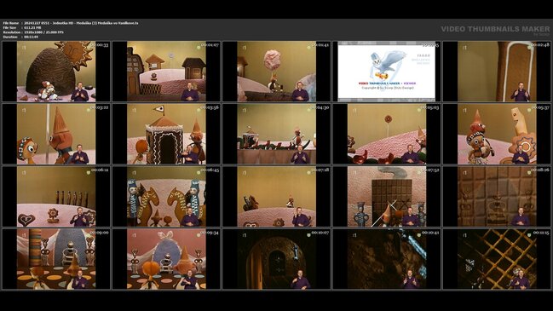Select the thumbnail at timestamp 00:02:48
Image resolution: width=553 pixels, height=311 pixels.
pyautogui.click(x=497, y=72)
